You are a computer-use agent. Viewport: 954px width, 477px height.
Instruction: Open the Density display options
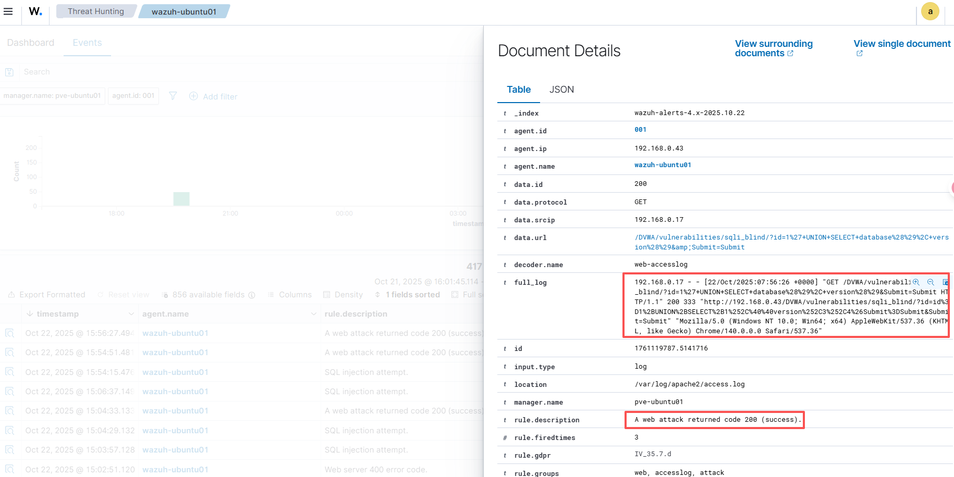coord(343,295)
